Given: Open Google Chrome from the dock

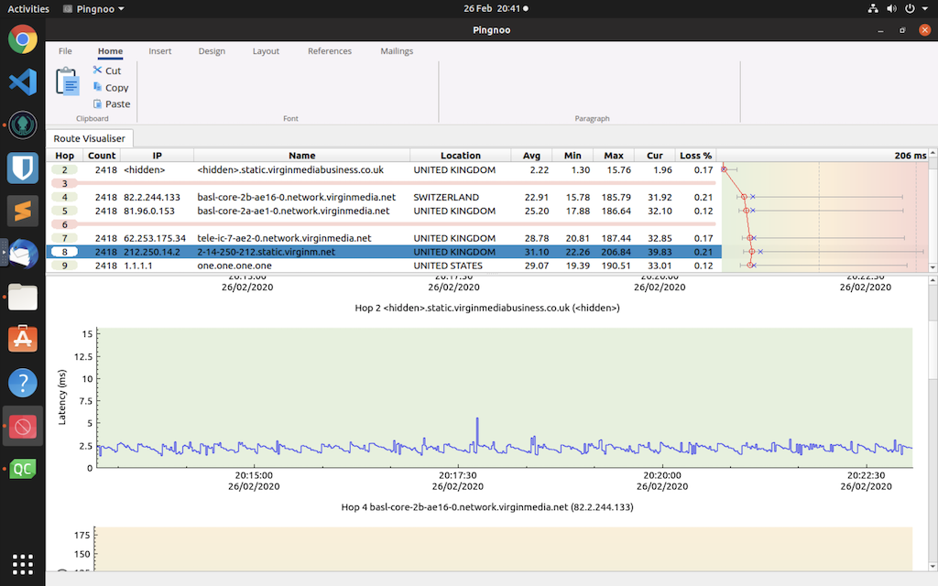Looking at the screenshot, I should click(23, 39).
